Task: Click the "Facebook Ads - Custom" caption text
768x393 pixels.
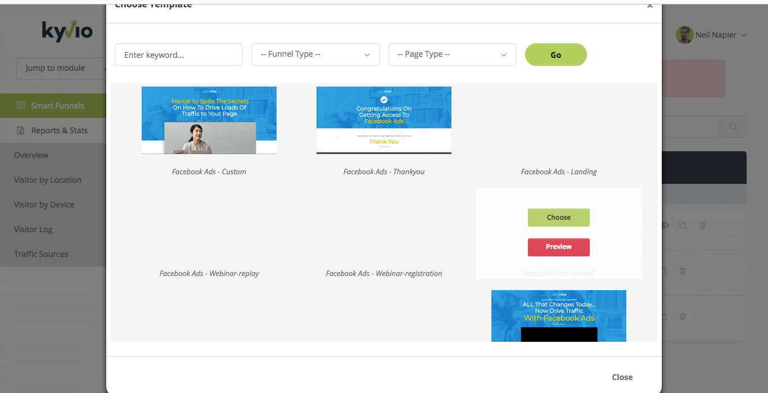Action: 209,171
